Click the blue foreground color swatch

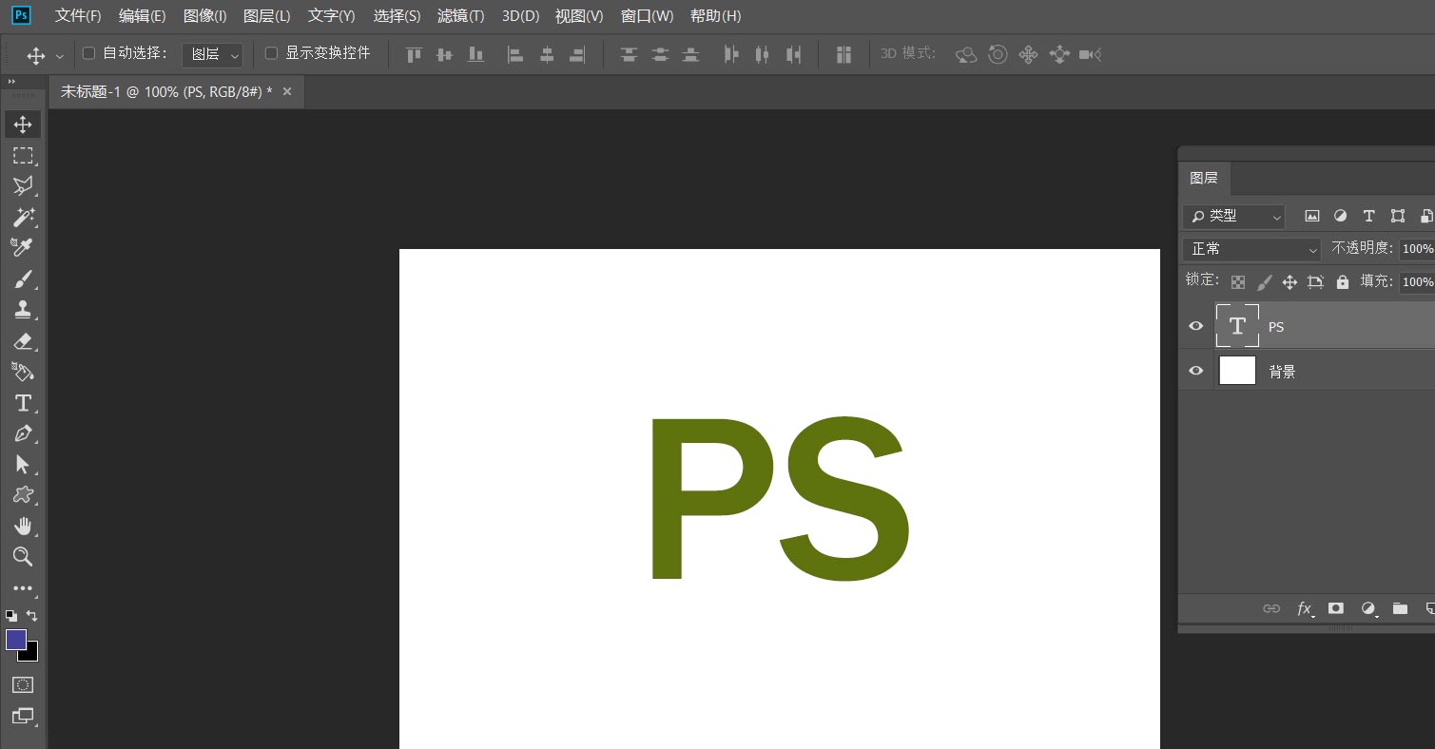point(15,640)
